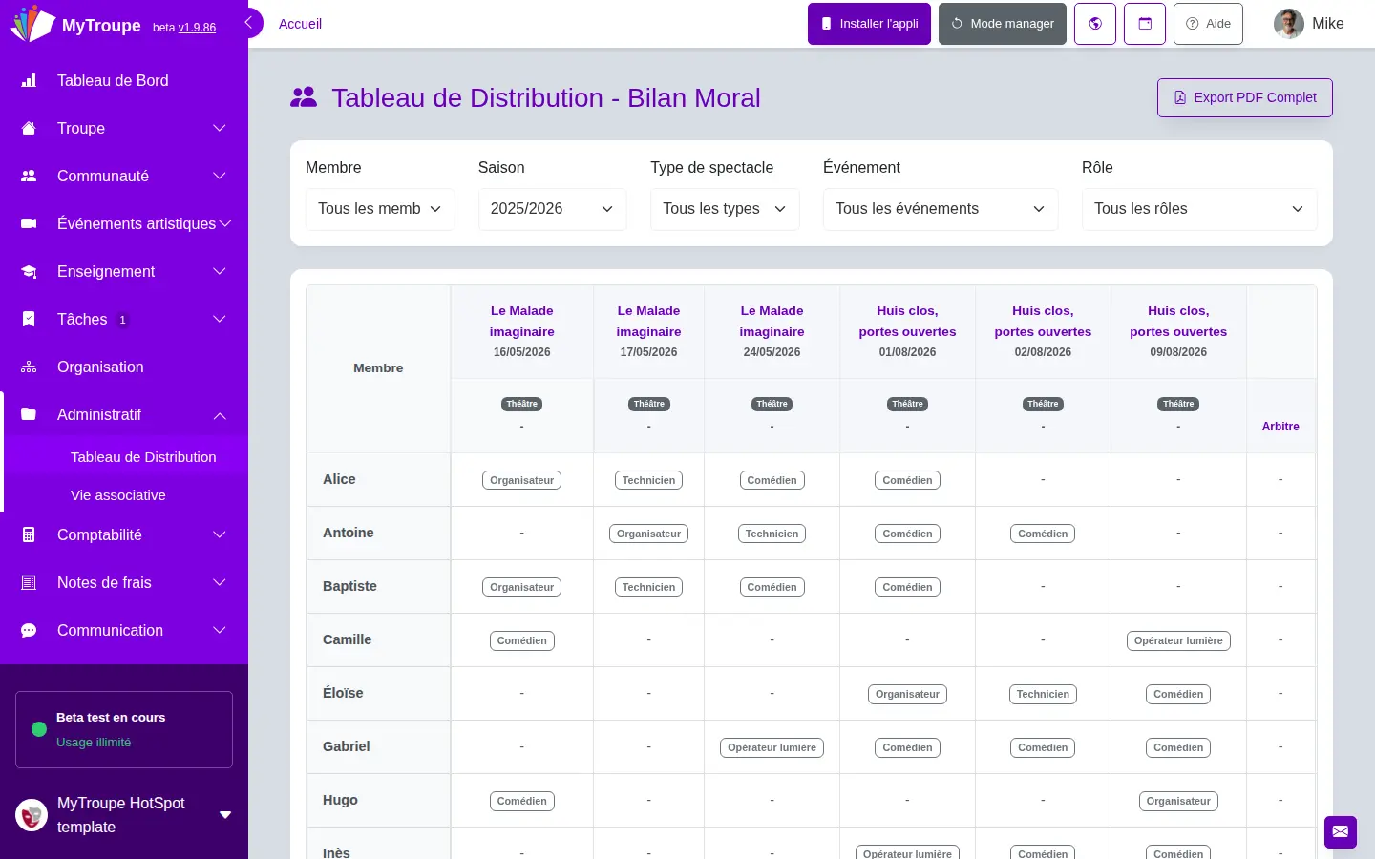Click the Gabriel row member name
1375x859 pixels.
(x=347, y=746)
